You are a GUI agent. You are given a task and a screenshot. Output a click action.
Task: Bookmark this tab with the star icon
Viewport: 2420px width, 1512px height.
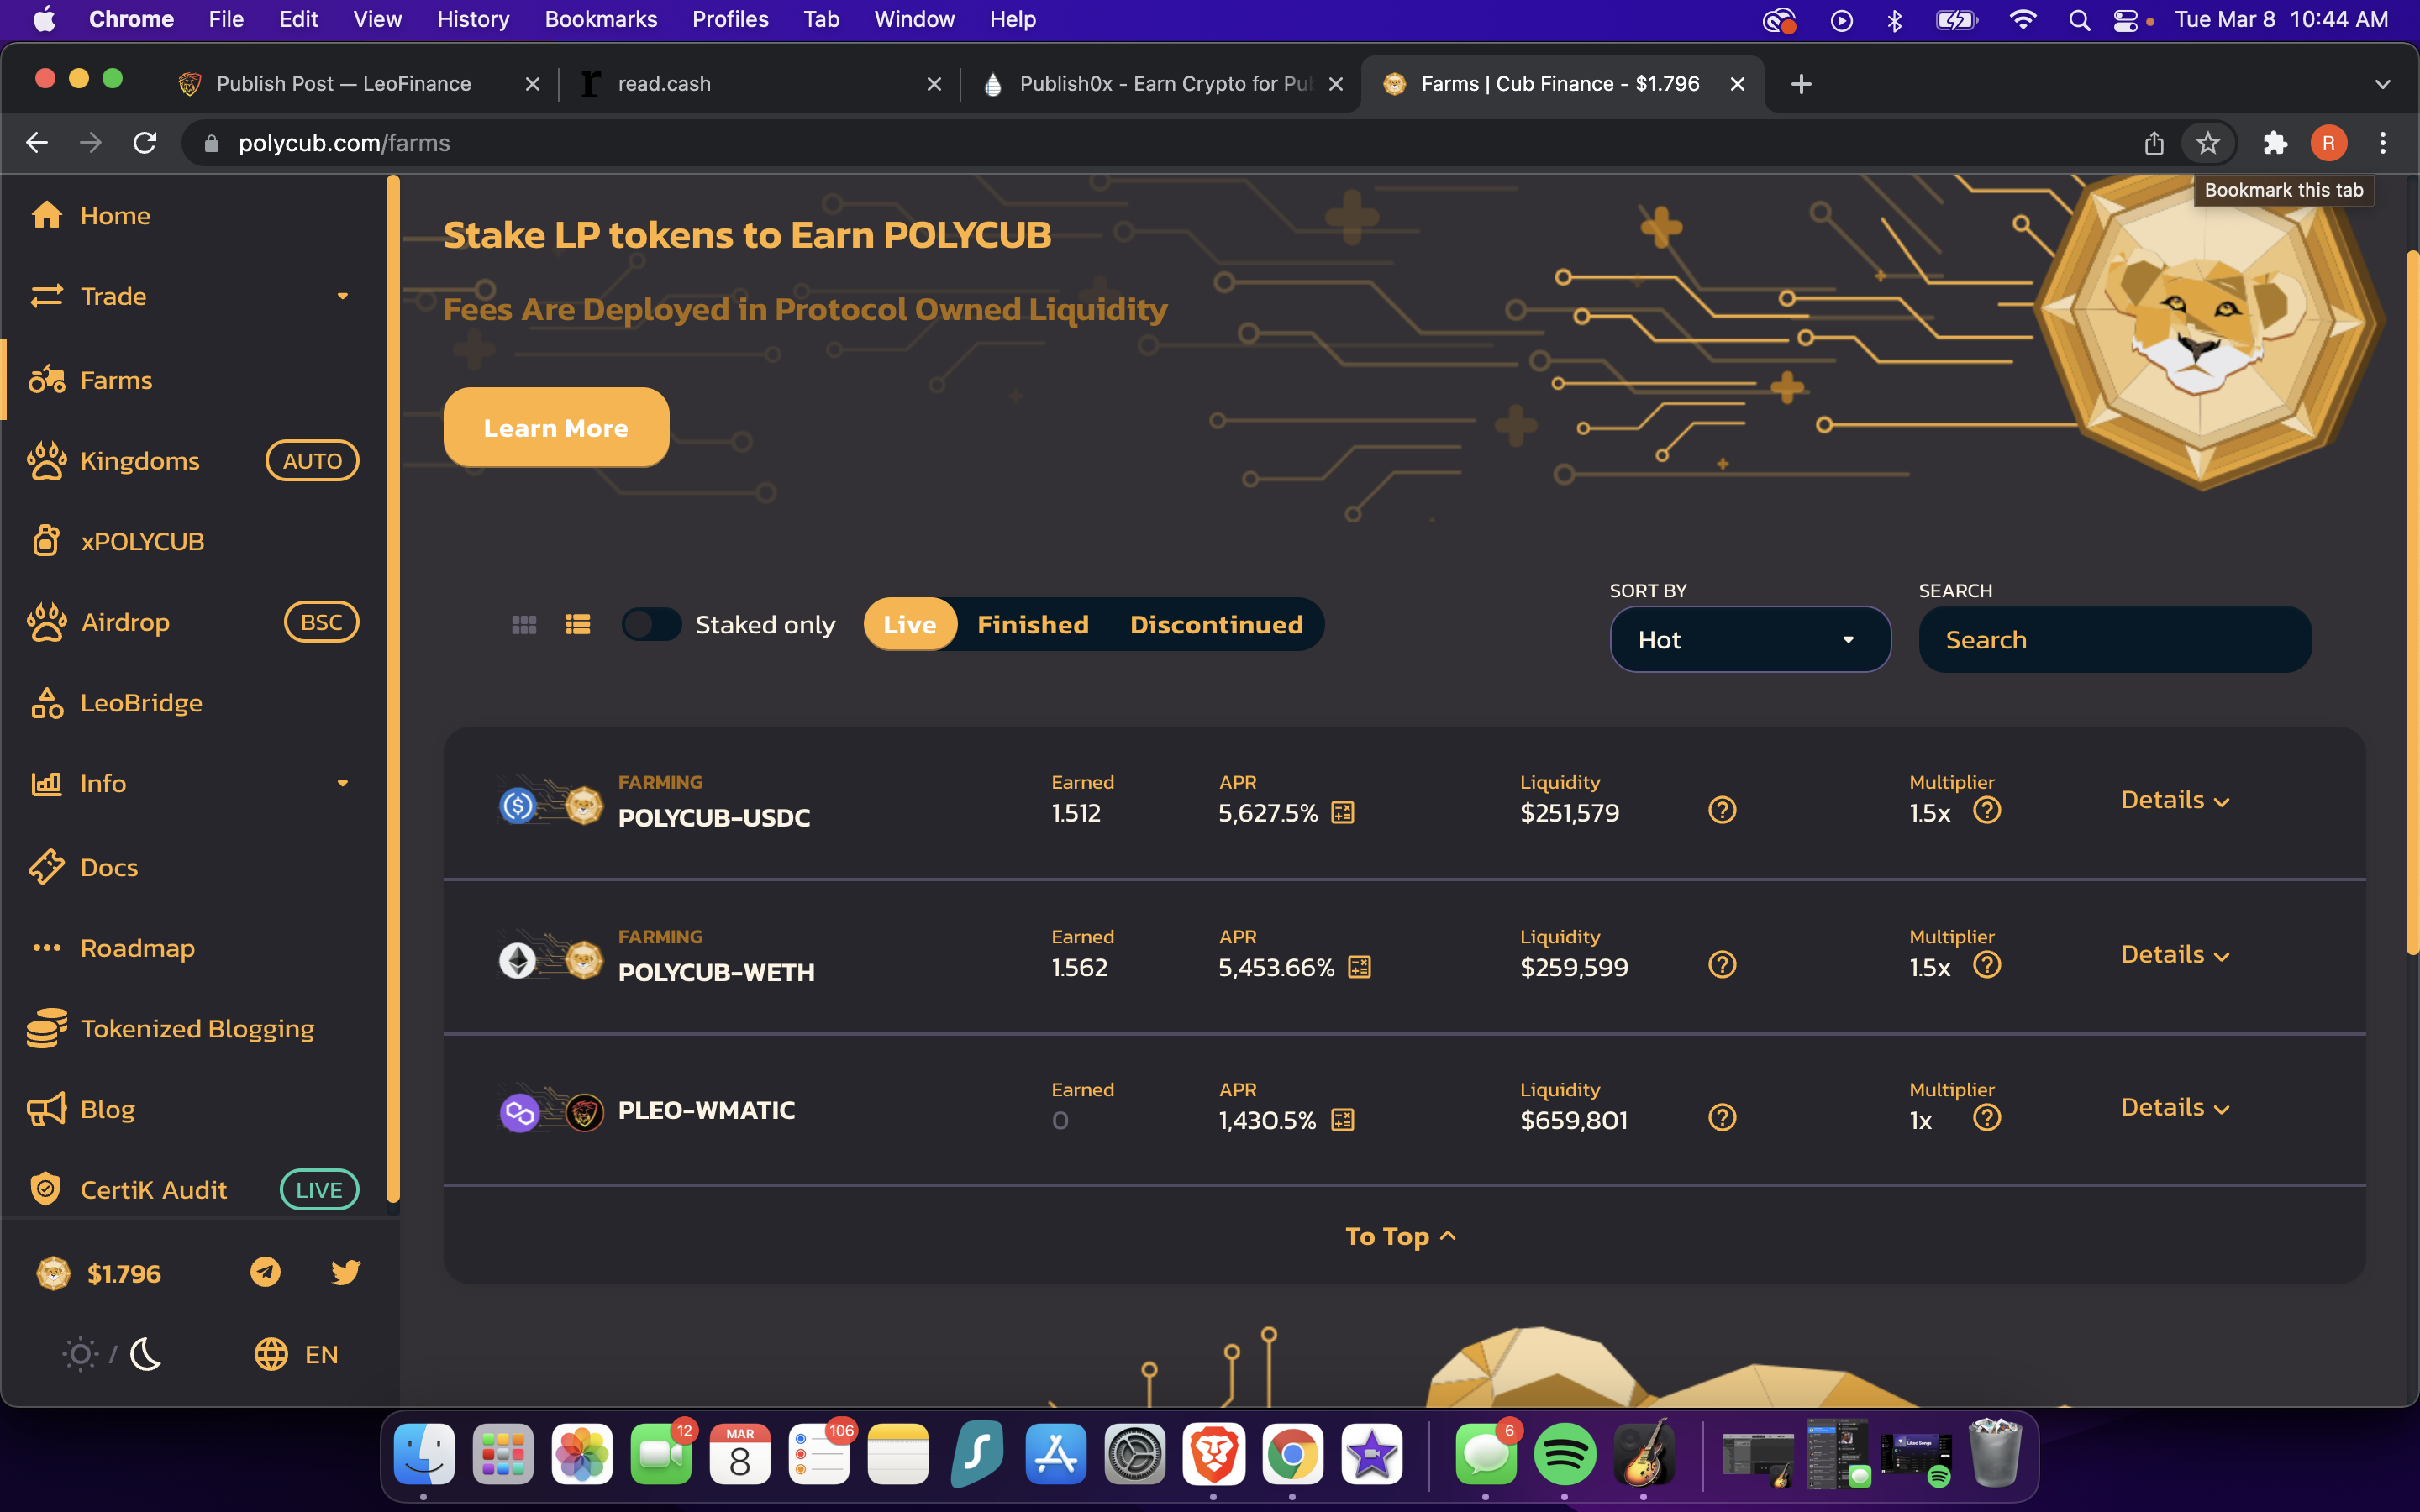click(x=2208, y=143)
